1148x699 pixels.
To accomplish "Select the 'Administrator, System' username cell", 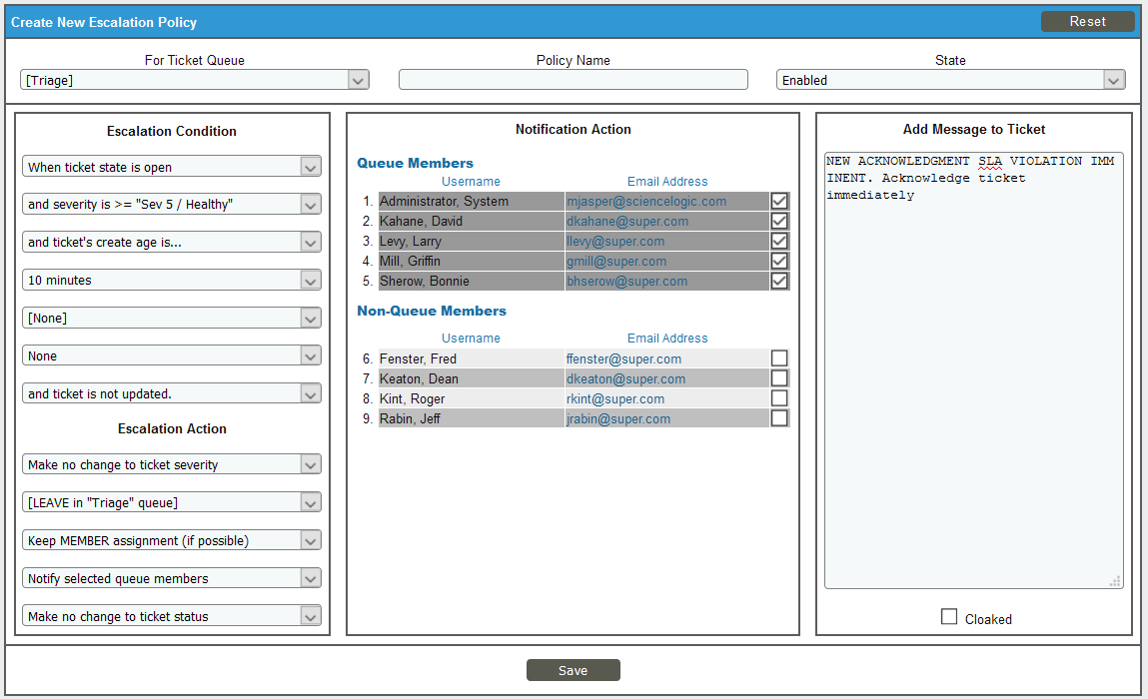I will tap(472, 202).
